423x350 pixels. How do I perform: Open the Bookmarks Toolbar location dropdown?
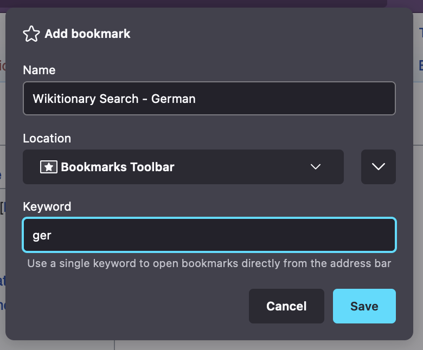pos(183,167)
